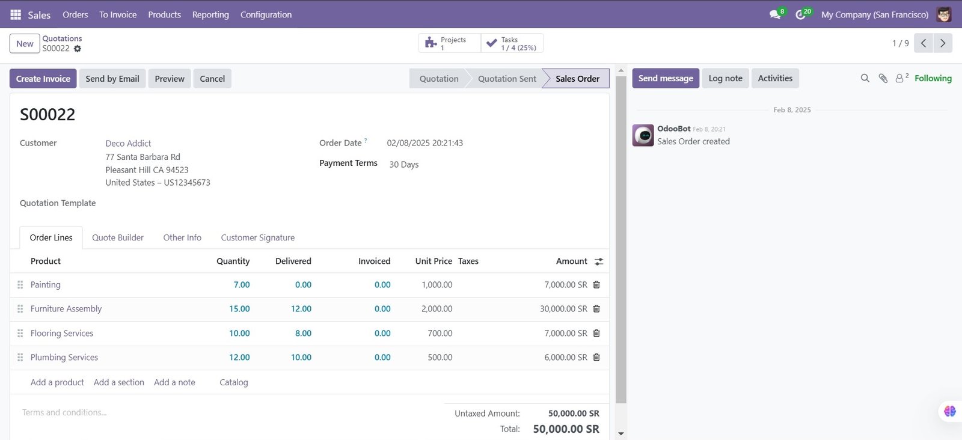The image size is (962, 440).
Task: Open the 30 Days payment terms field
Action: [x=404, y=164]
